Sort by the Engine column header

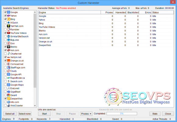pyautogui.click(x=69, y=12)
